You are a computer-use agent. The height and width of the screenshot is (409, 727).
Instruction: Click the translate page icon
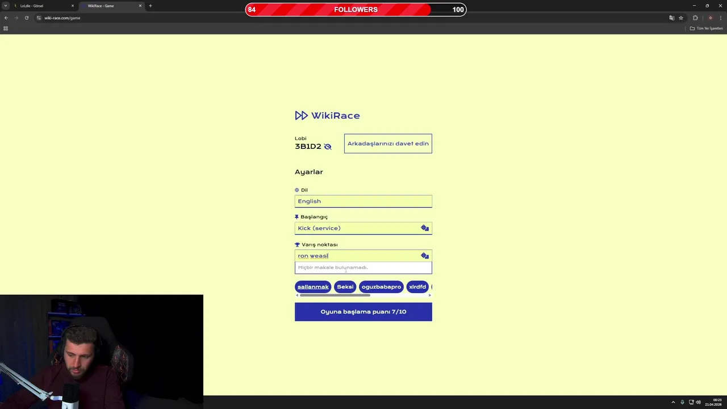tap(672, 18)
